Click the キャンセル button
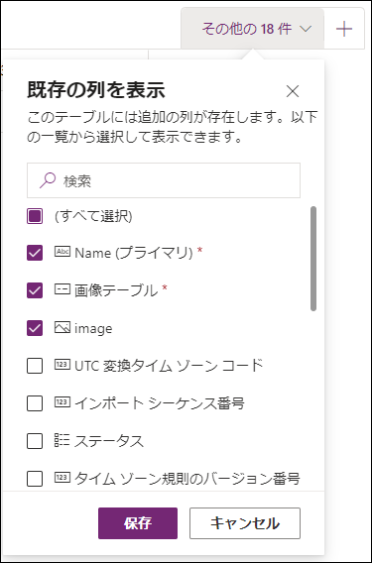Image resolution: width=372 pixels, height=563 pixels. (x=245, y=523)
